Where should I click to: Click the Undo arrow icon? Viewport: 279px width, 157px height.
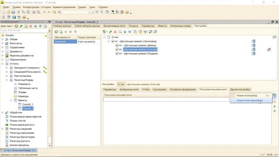pyautogui.click(x=44, y=12)
